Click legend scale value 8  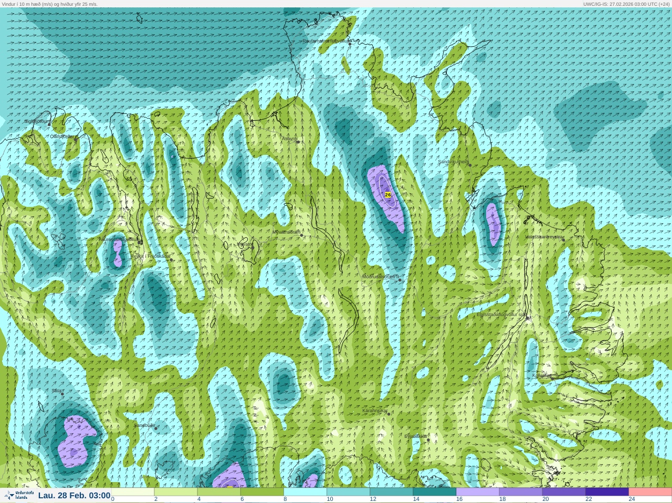point(285,499)
